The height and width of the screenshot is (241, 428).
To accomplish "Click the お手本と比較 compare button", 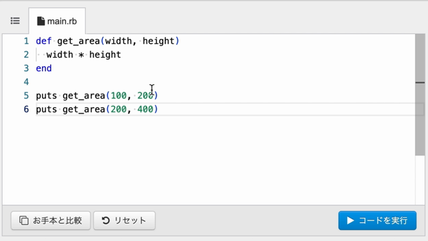I will point(51,220).
